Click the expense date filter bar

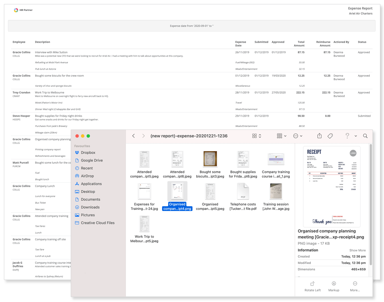(192, 26)
